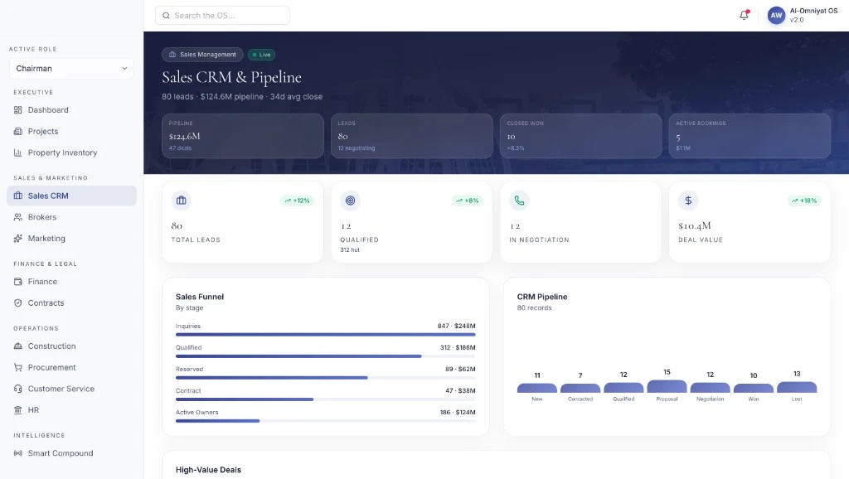849x479 pixels.
Task: Click the Contracts shield icon
Action: 18,302
